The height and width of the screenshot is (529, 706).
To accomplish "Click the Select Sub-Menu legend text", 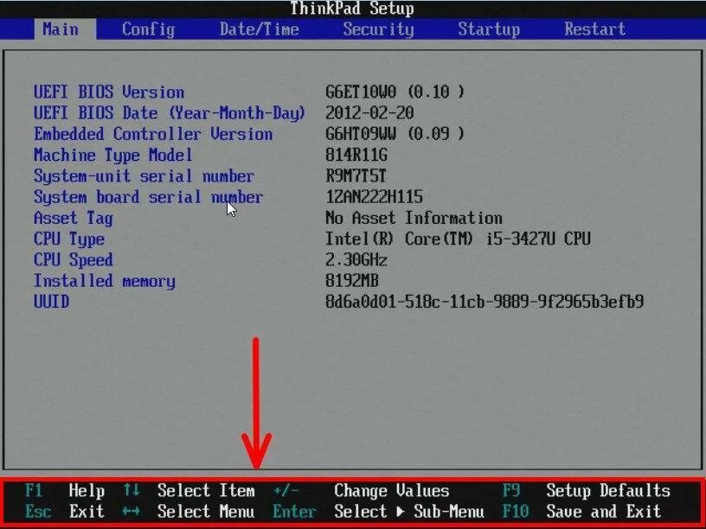I will 409,512.
